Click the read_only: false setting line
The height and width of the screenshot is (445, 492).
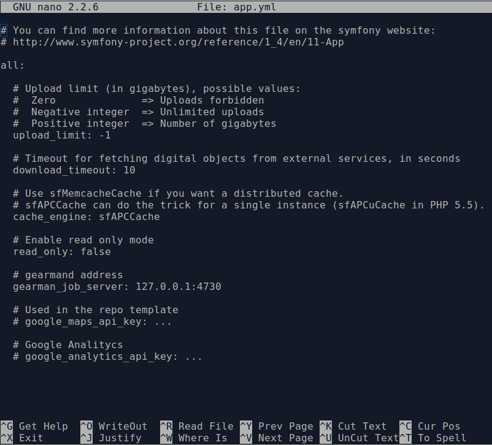(x=62, y=251)
